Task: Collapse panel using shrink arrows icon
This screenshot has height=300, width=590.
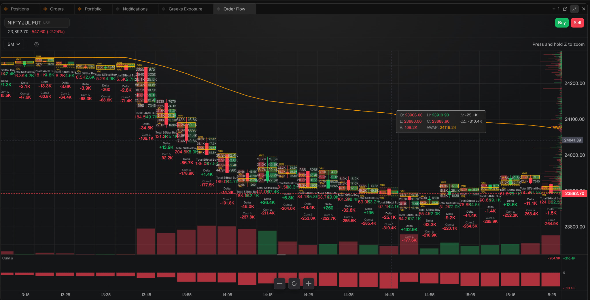Action: [x=574, y=9]
